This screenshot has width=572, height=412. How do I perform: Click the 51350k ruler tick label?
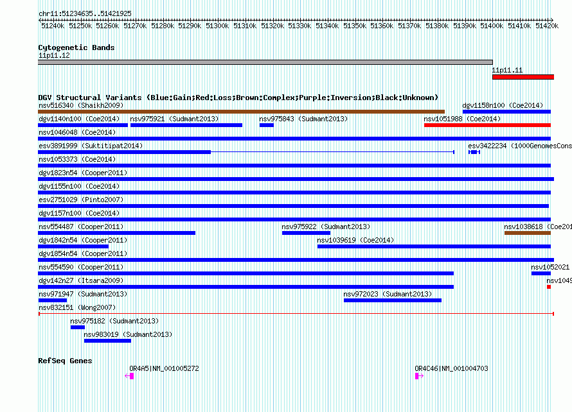pos(355,26)
